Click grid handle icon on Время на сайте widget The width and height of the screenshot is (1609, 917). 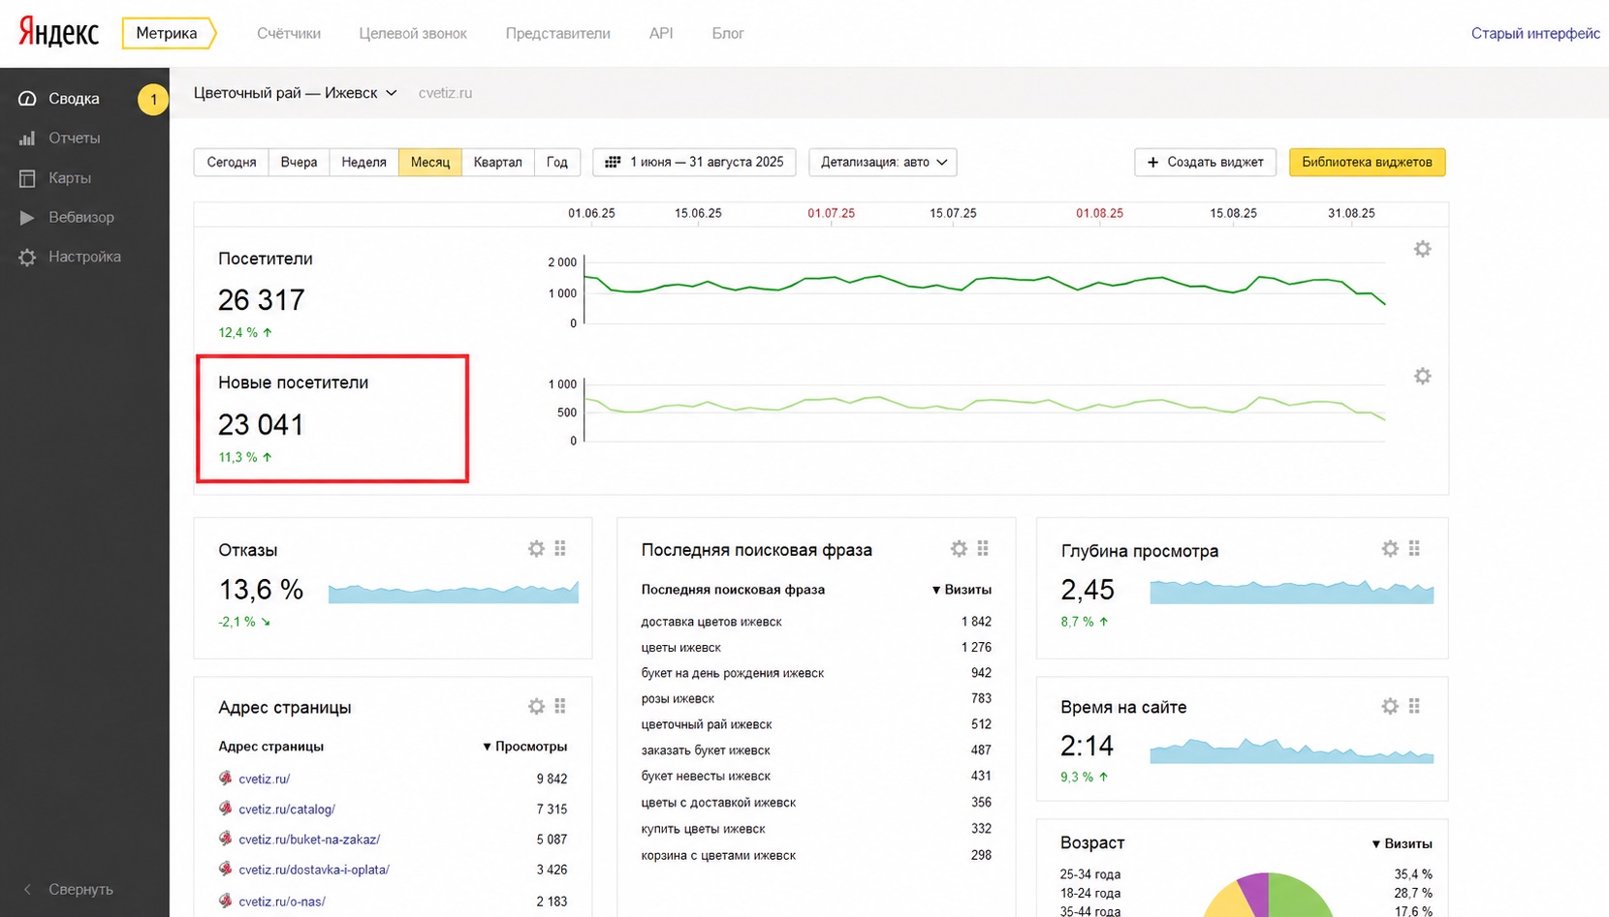[x=1414, y=707]
